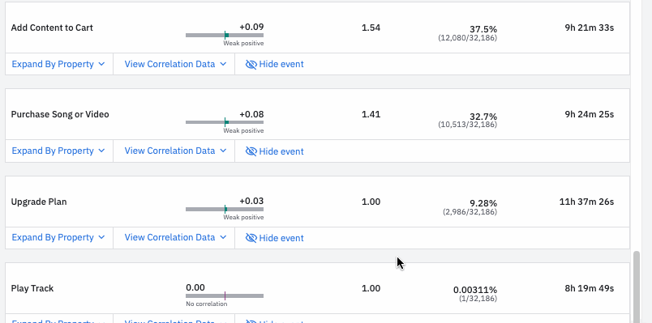The height and width of the screenshot is (323, 652).
Task: Click the Weak positive label under +0.09
Action: (243, 43)
